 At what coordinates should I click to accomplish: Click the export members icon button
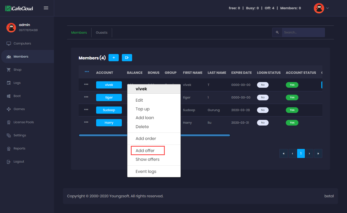127,58
